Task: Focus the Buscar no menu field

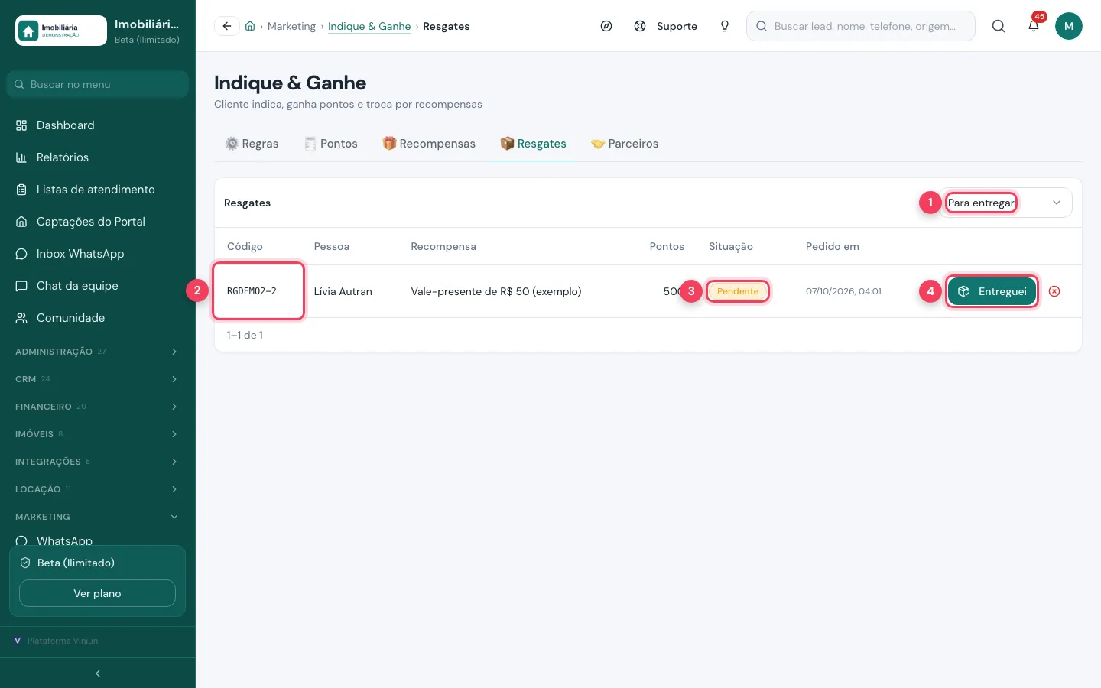Action: (98, 84)
